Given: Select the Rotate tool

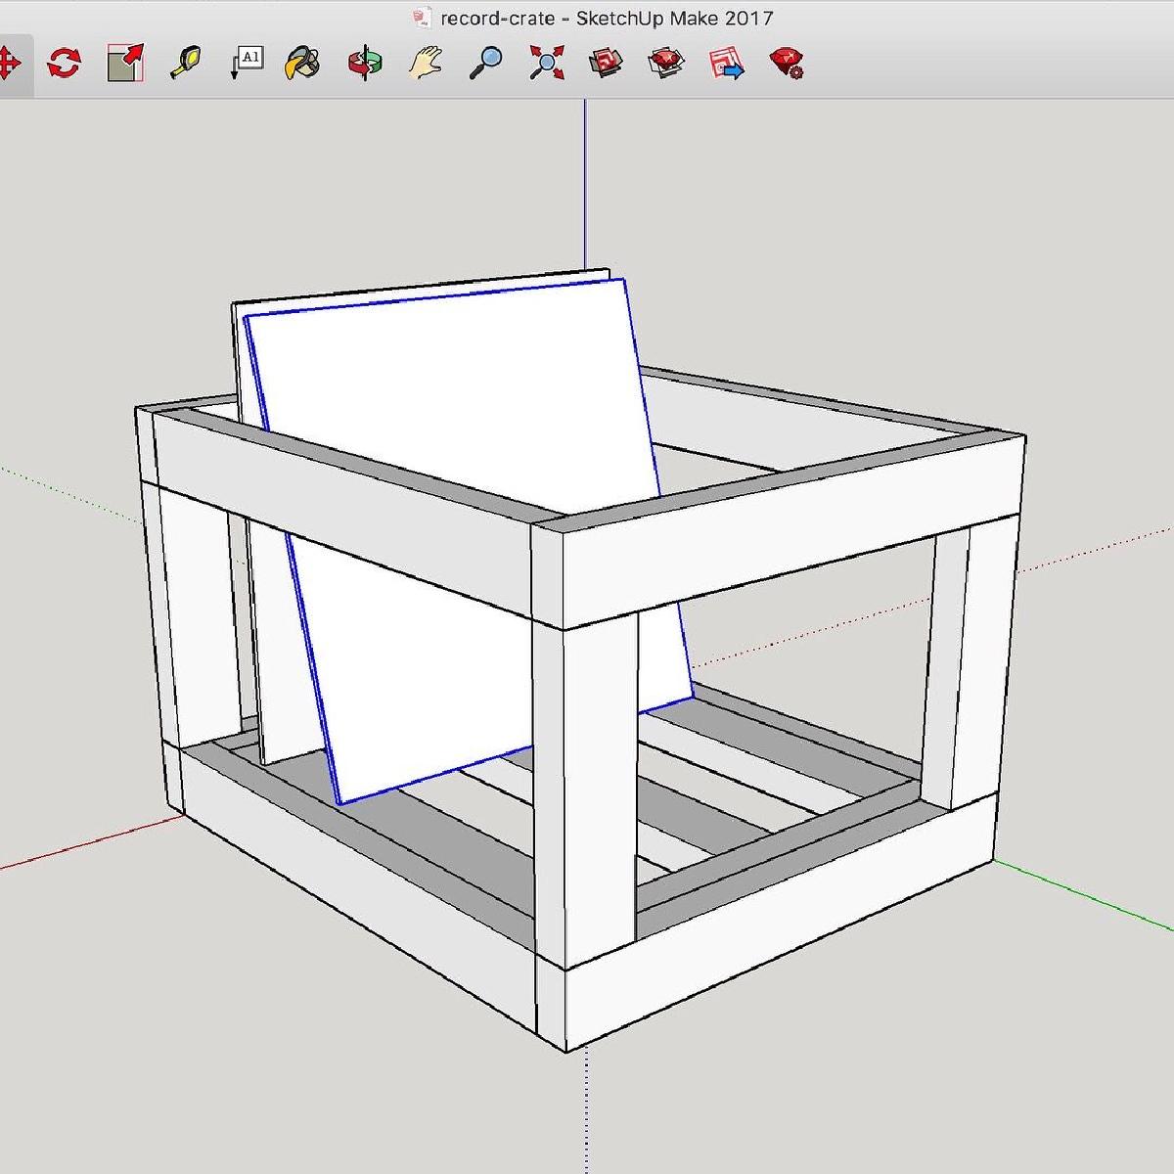Looking at the screenshot, I should (x=64, y=65).
